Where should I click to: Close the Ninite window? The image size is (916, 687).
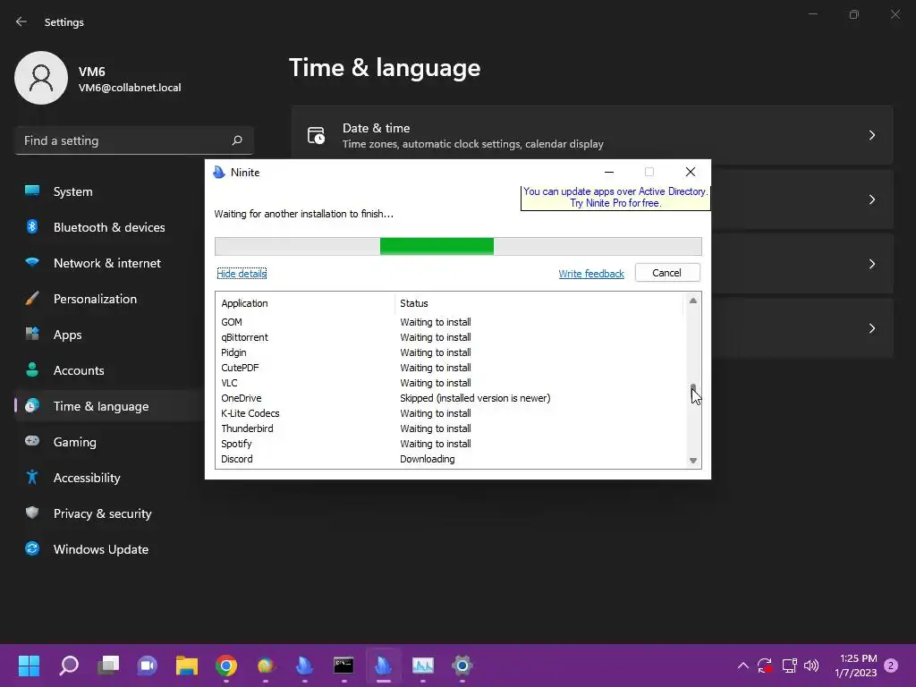690,172
